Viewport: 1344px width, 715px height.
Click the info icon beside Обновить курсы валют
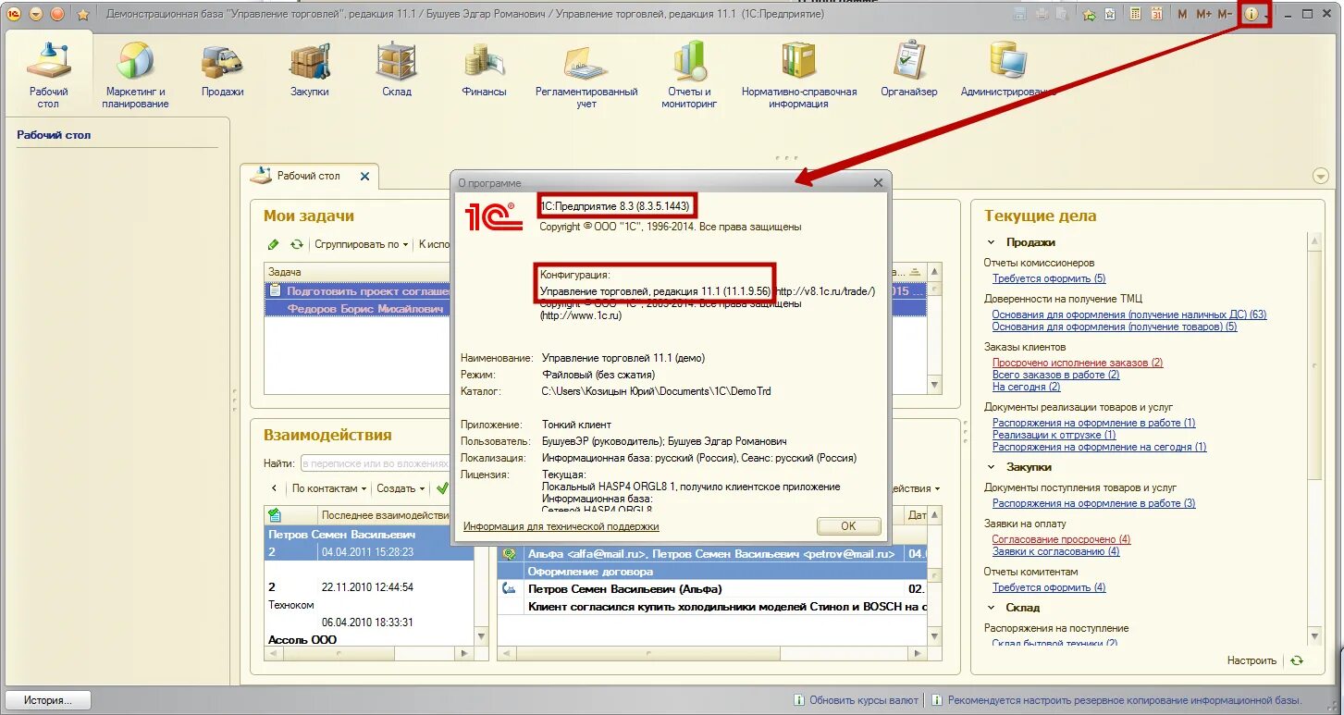click(x=799, y=700)
